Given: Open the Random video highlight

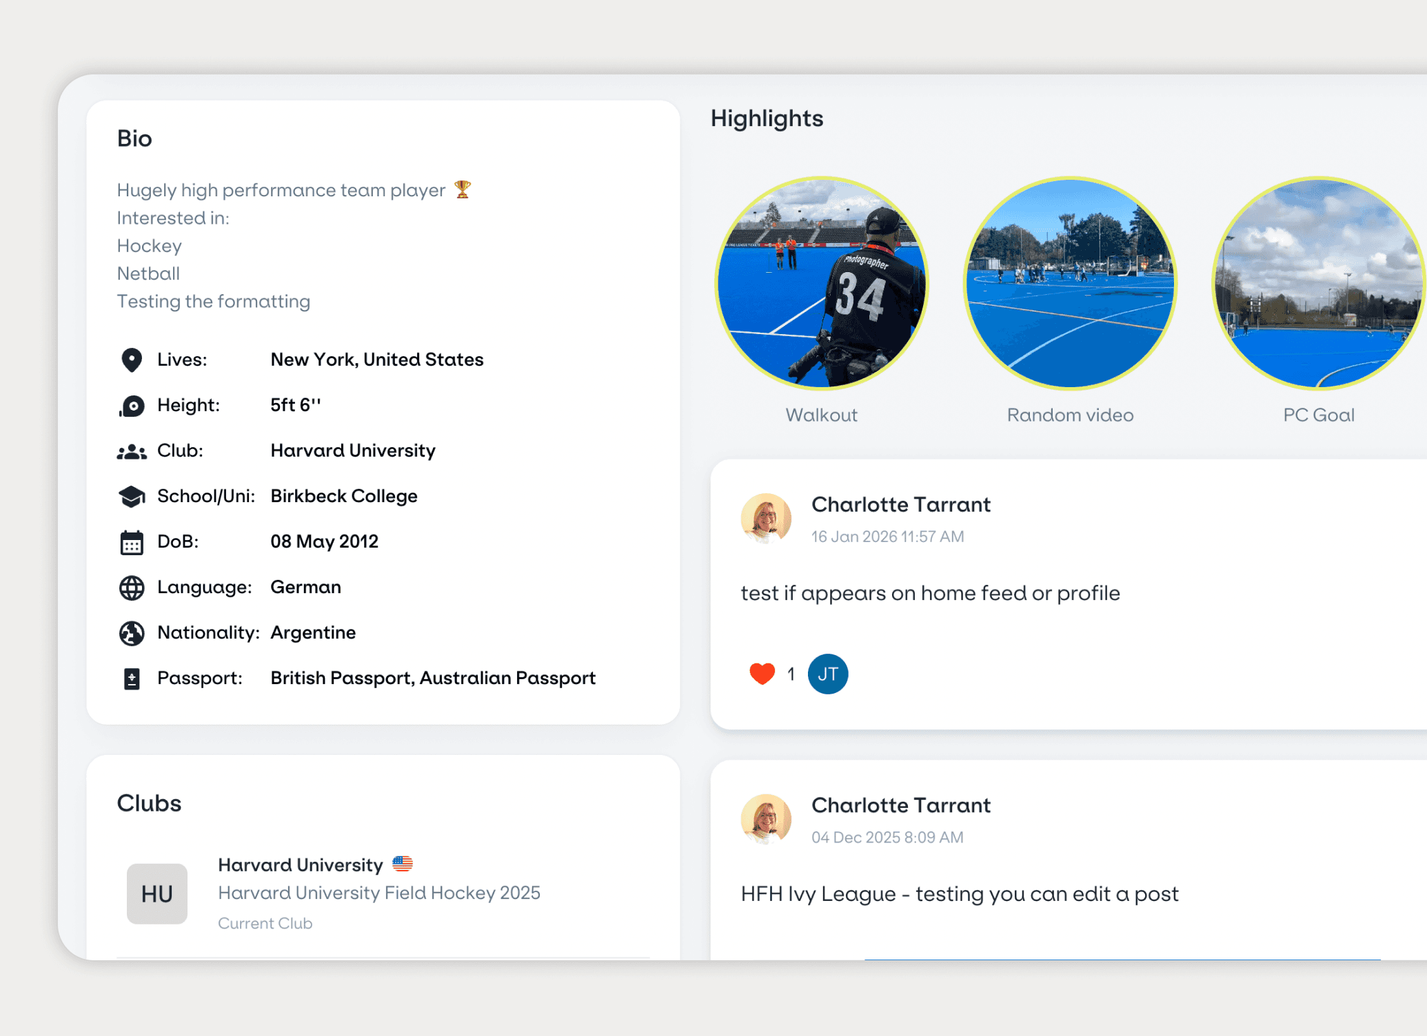Looking at the screenshot, I should [1070, 284].
